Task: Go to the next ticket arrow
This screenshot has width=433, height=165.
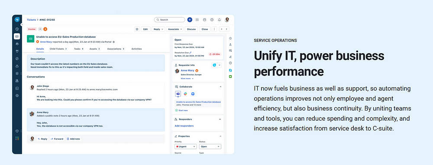Action: pos(227,29)
